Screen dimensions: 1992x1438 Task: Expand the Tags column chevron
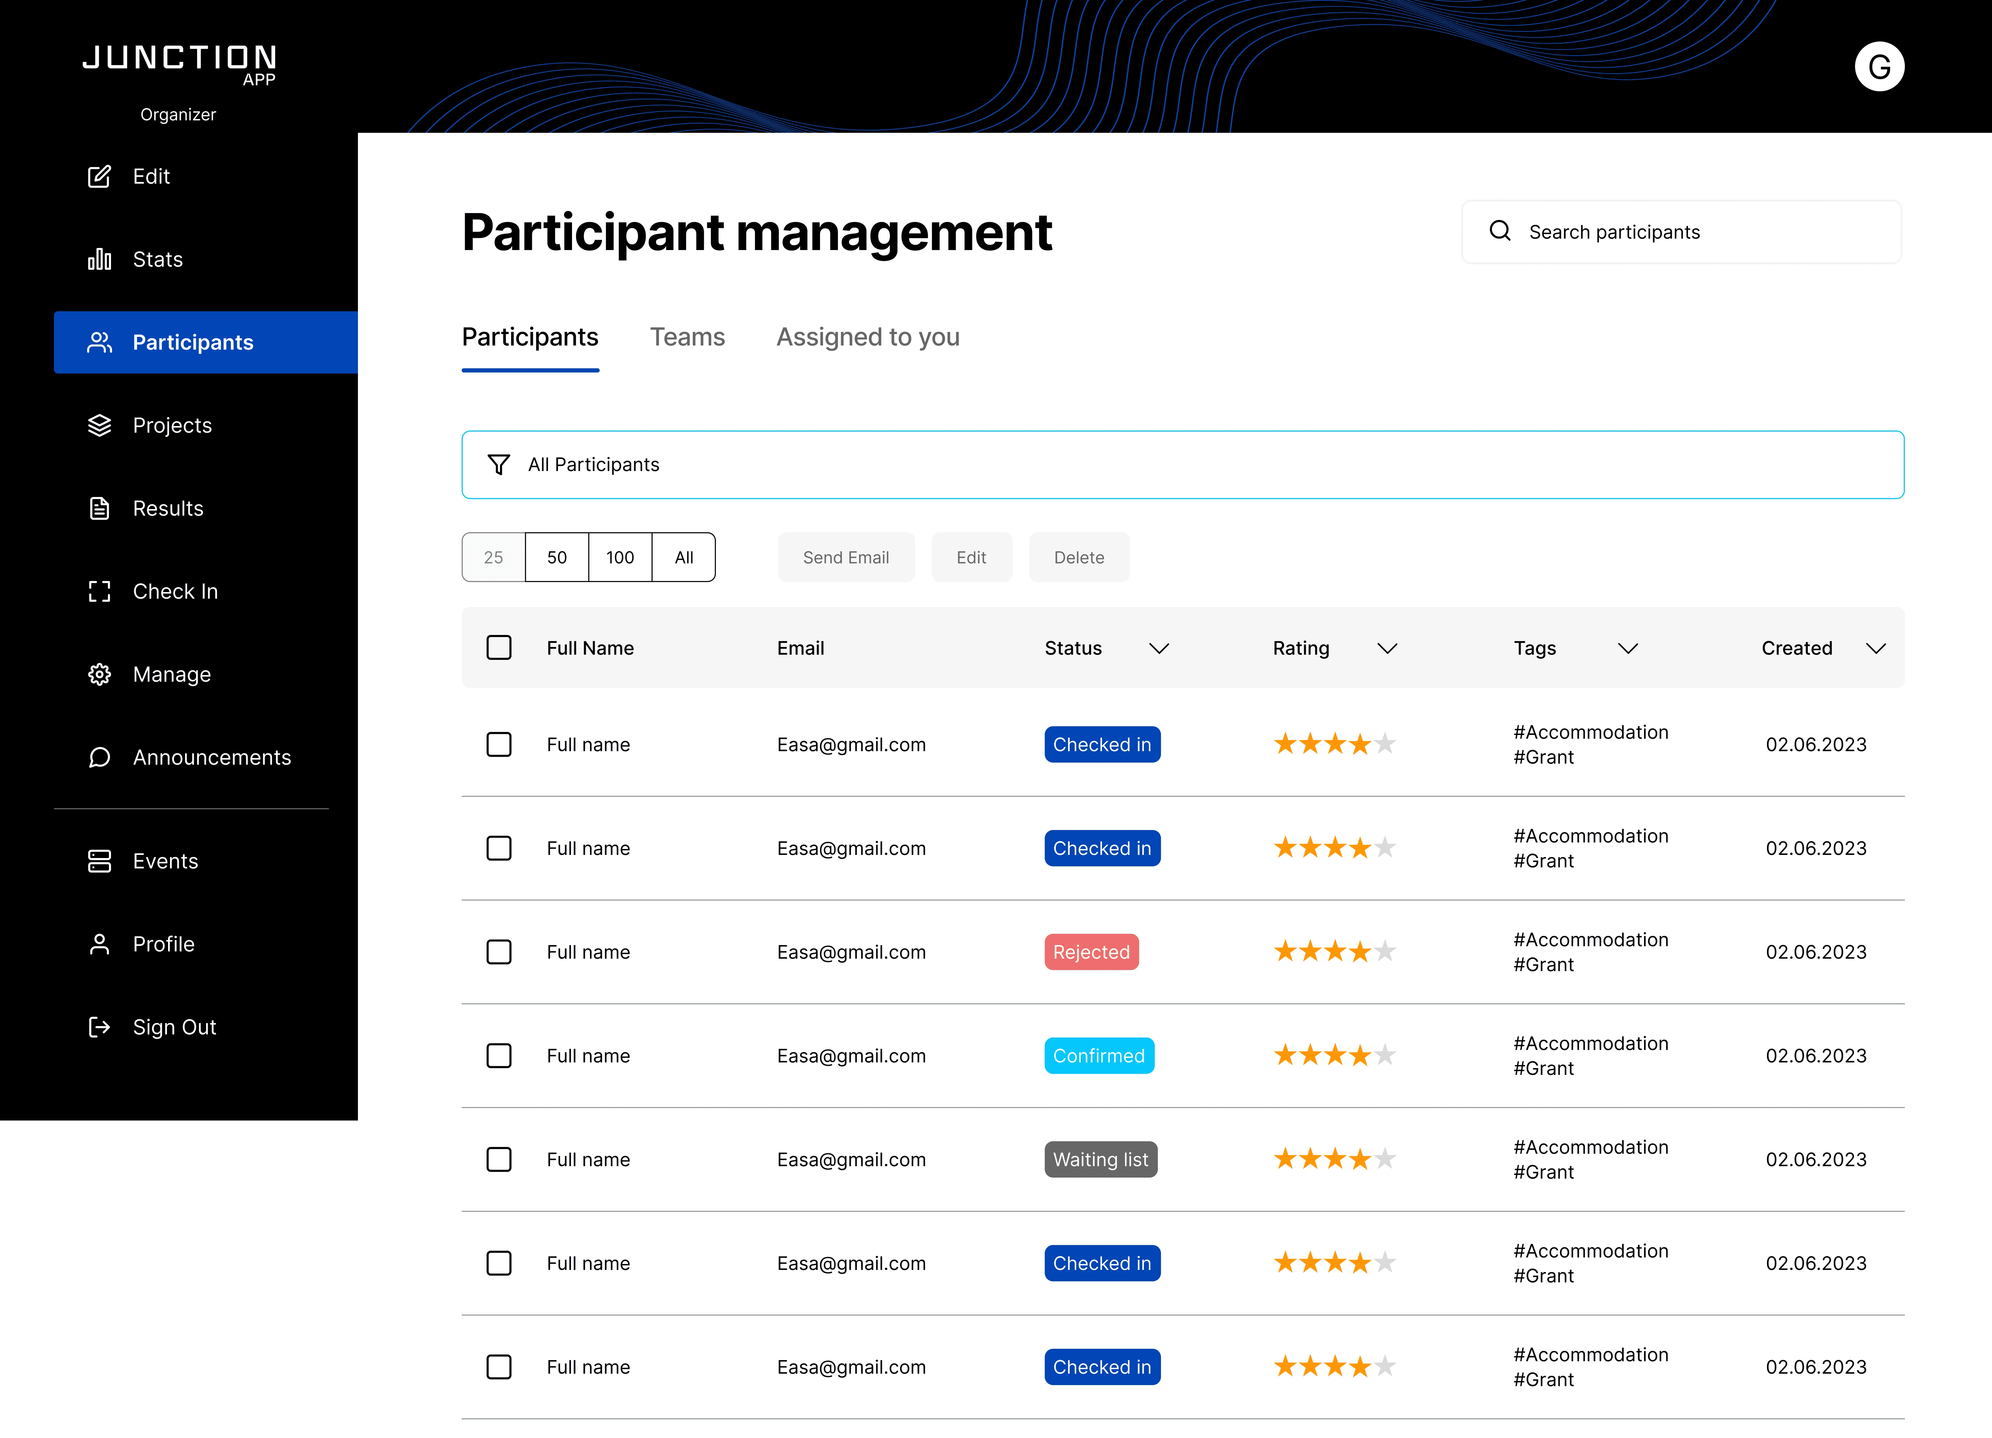tap(1627, 648)
